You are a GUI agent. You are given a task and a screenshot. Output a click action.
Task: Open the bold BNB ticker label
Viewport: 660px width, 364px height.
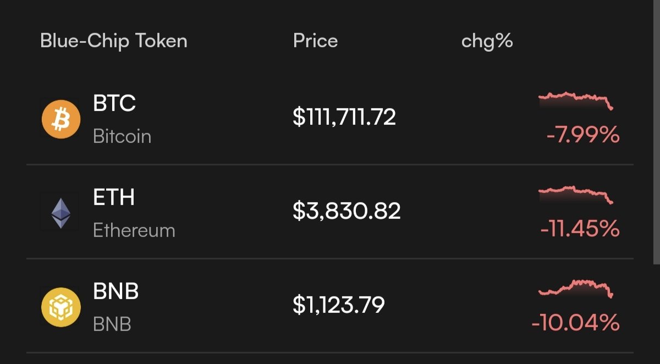[x=116, y=291]
